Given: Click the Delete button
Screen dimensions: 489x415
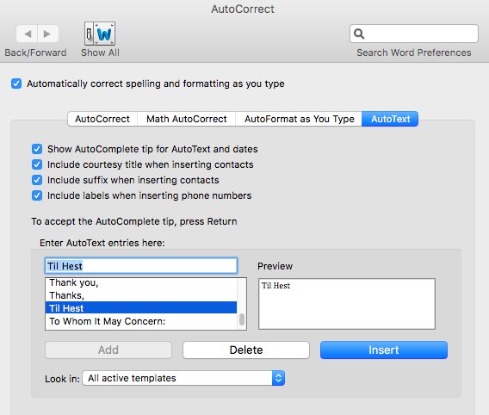Looking at the screenshot, I should 246,350.
